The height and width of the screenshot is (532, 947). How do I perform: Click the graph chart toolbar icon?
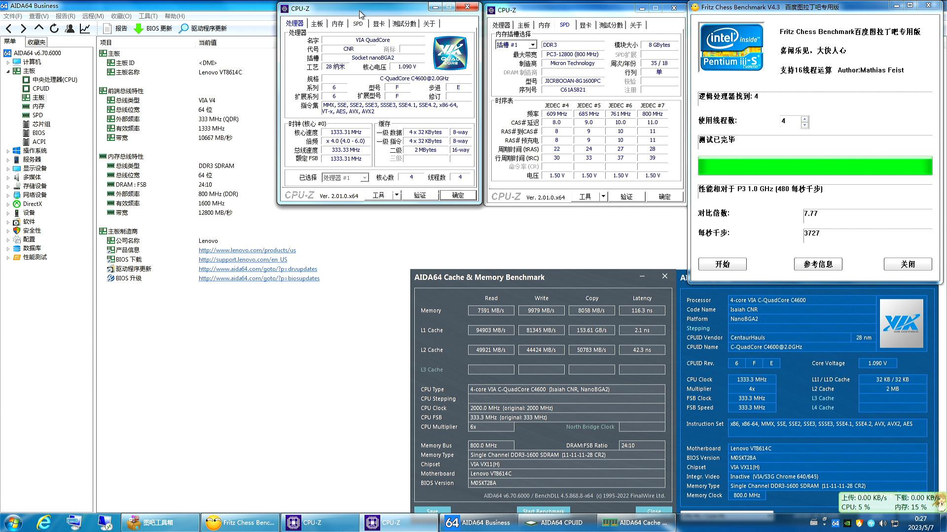[x=85, y=29]
